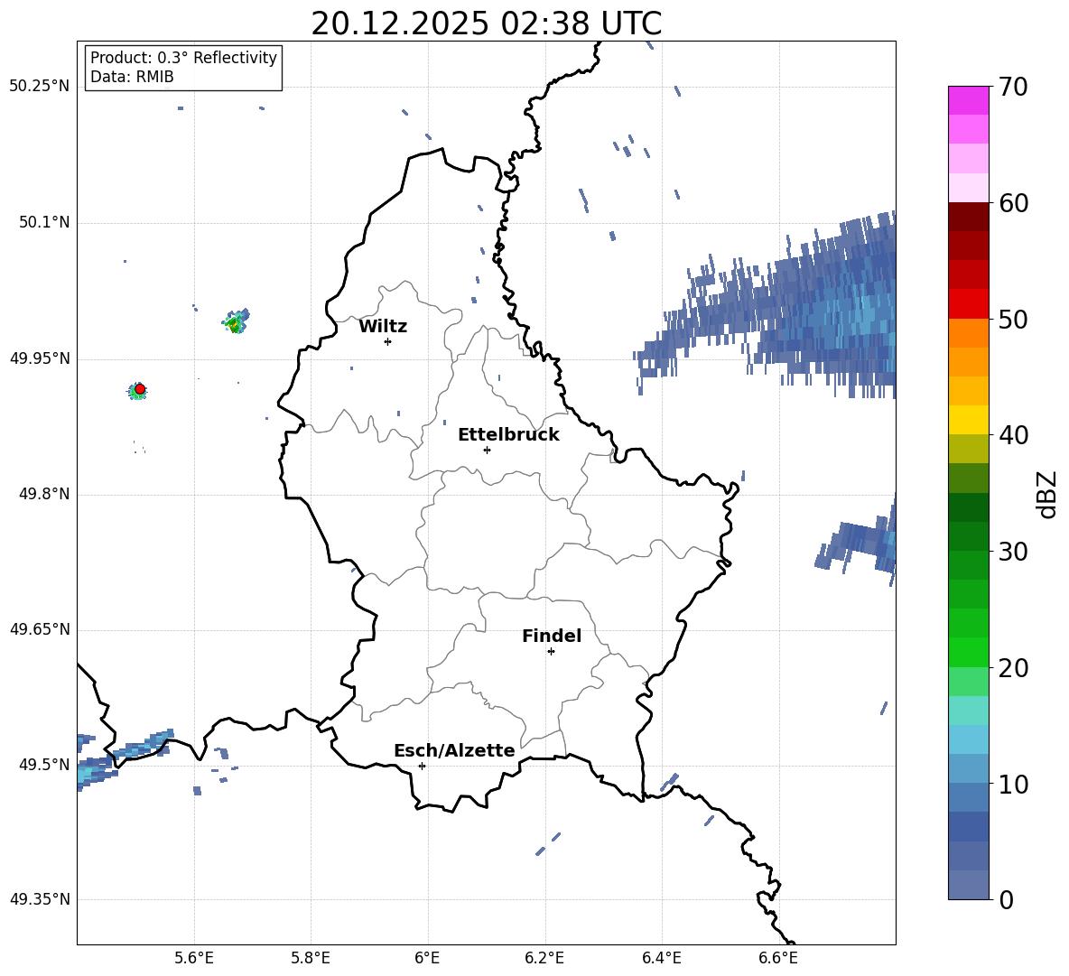The image size is (1069, 976).
Task: Click the 5.8°E longitude label
Action: click(311, 958)
